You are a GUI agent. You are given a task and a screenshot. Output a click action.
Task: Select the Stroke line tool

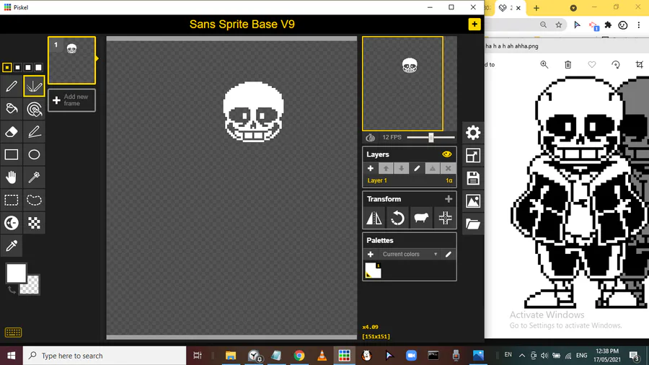click(34, 131)
